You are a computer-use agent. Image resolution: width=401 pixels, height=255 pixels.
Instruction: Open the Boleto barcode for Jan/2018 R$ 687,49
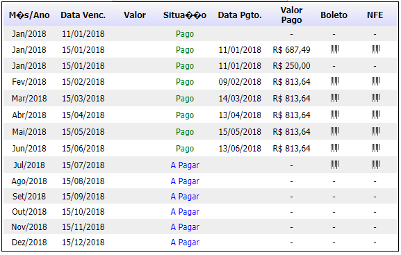tap(334, 49)
